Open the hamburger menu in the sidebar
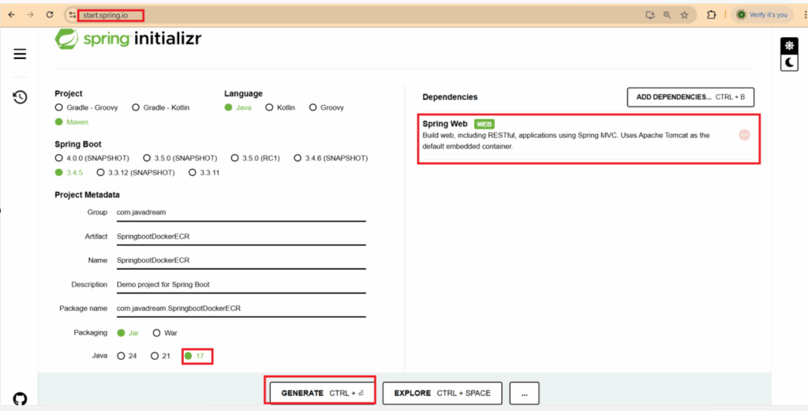 [x=20, y=54]
